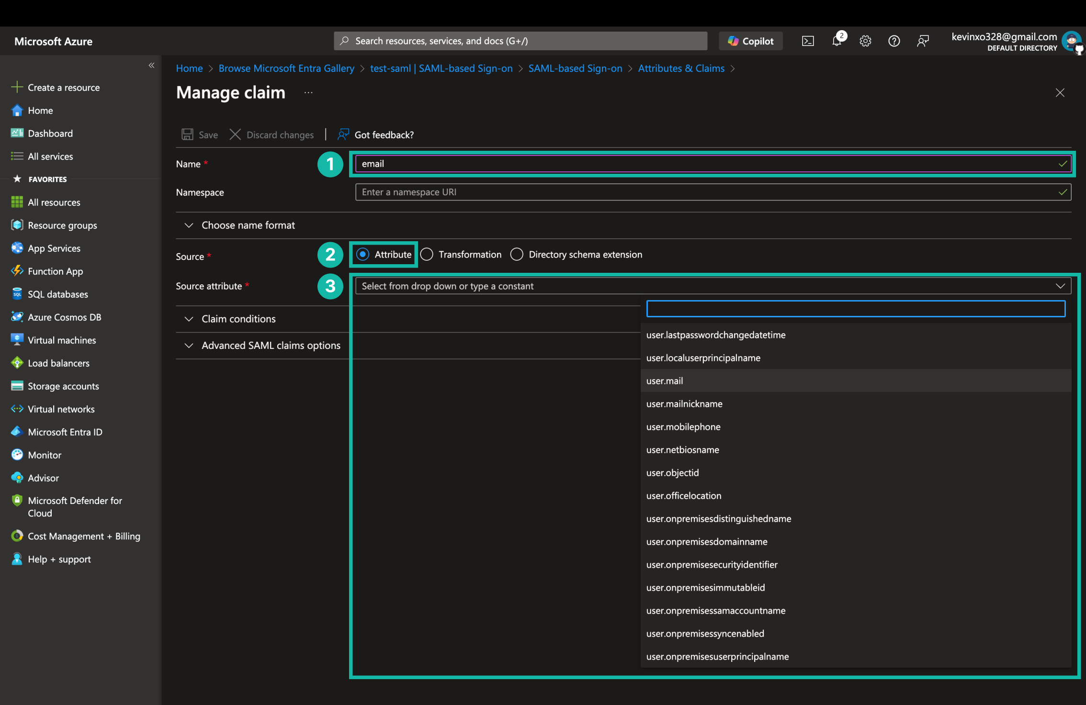
Task: Open Cloud Shell terminal icon
Action: click(x=808, y=41)
